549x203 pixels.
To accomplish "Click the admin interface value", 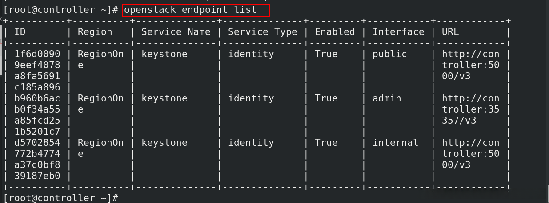I will [387, 98].
